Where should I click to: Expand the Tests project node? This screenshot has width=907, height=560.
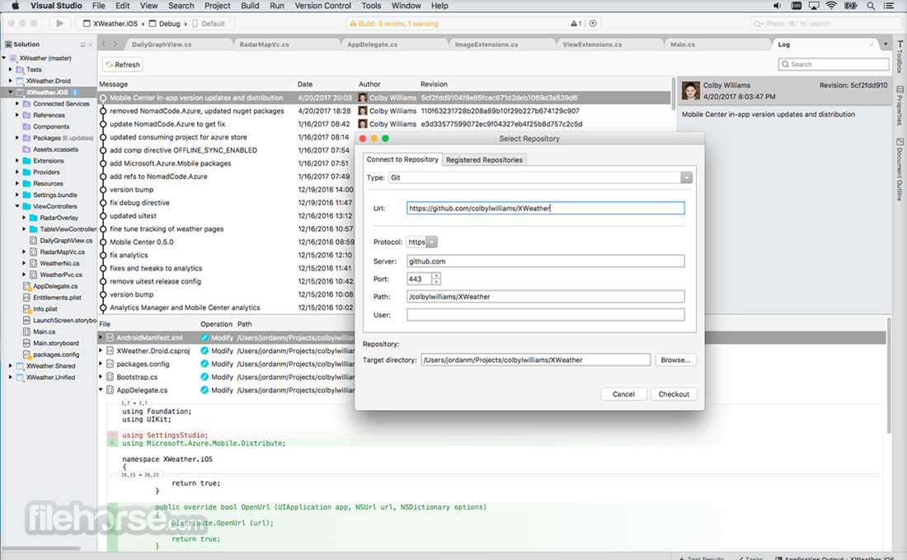pyautogui.click(x=11, y=69)
